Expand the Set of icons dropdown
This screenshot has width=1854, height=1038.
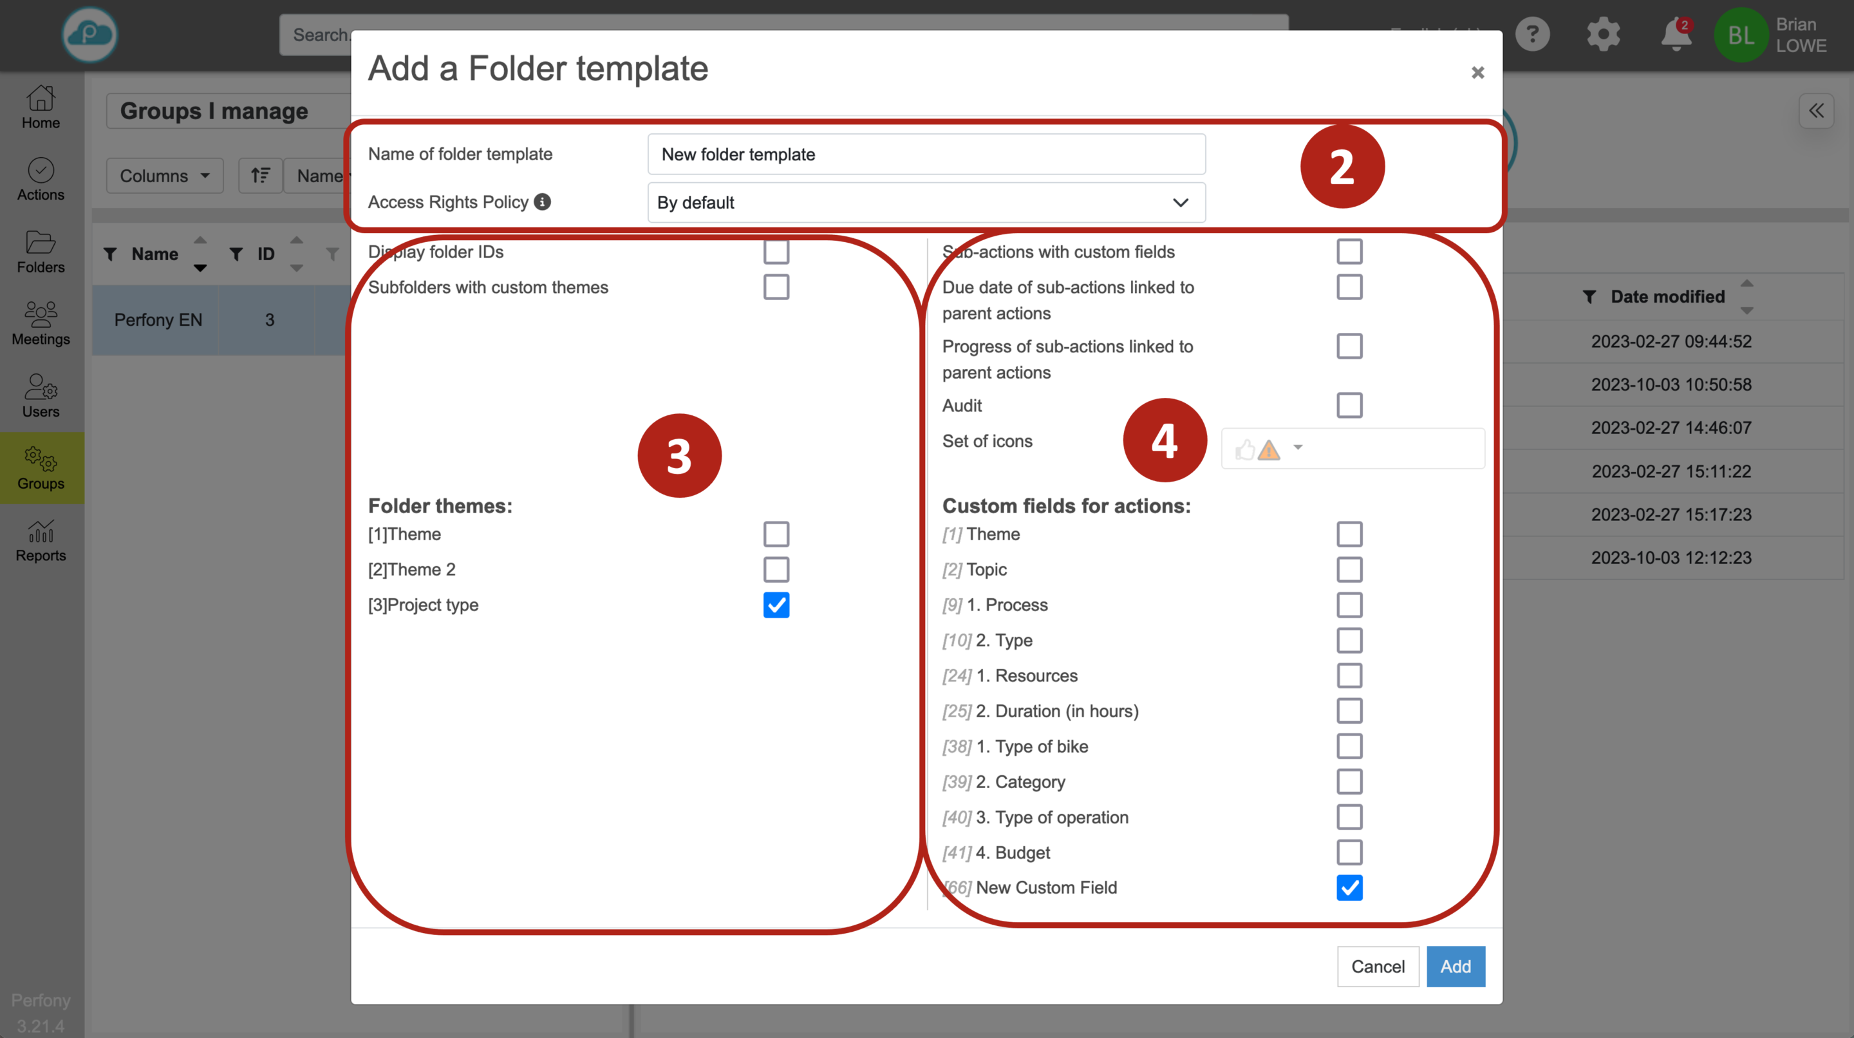(x=1297, y=448)
